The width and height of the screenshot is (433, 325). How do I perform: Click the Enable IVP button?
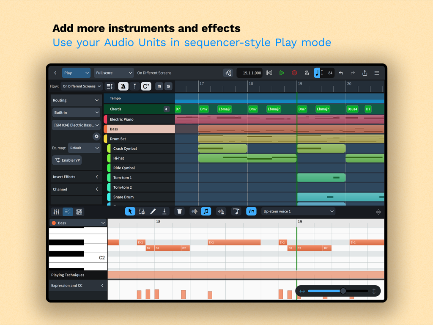pyautogui.click(x=67, y=160)
